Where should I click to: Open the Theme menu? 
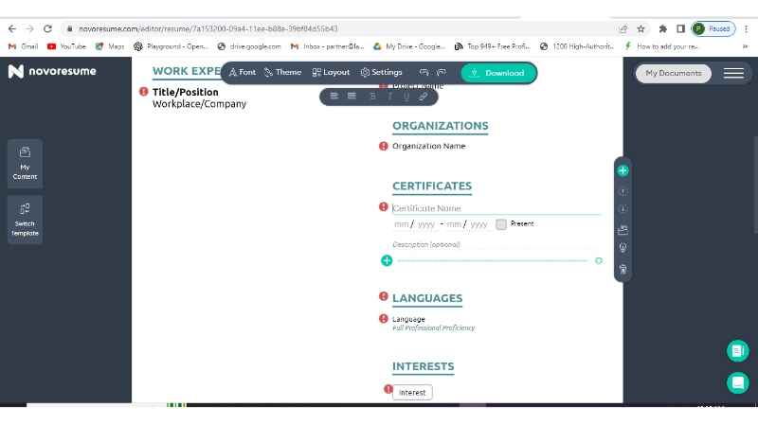point(282,73)
